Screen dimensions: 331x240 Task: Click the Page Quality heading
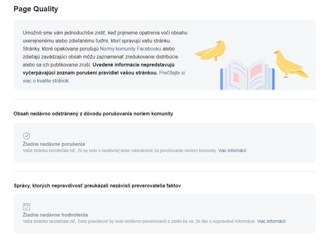pyautogui.click(x=36, y=9)
